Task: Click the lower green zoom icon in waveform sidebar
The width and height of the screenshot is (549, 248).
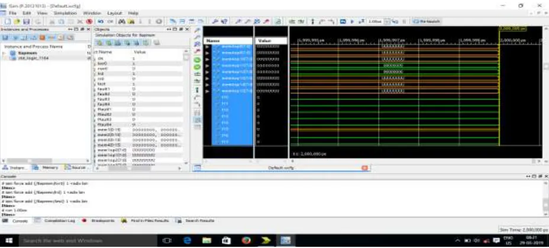Action: (197, 67)
